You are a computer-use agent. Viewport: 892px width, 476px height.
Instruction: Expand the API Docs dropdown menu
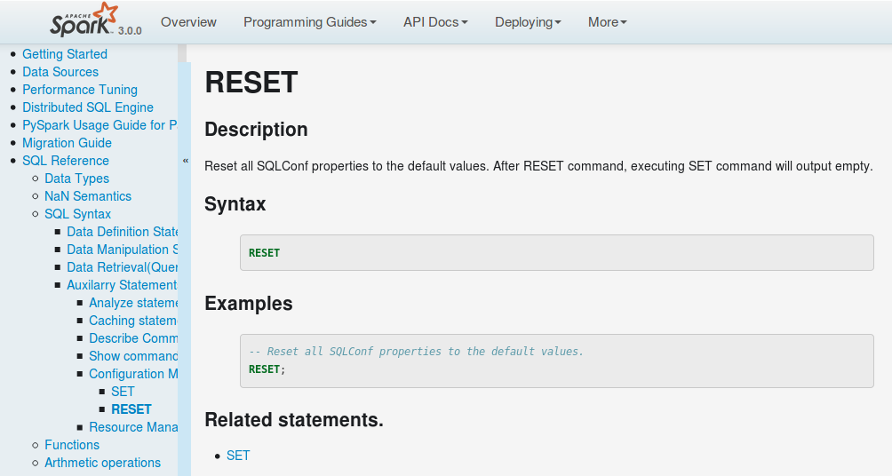click(435, 22)
